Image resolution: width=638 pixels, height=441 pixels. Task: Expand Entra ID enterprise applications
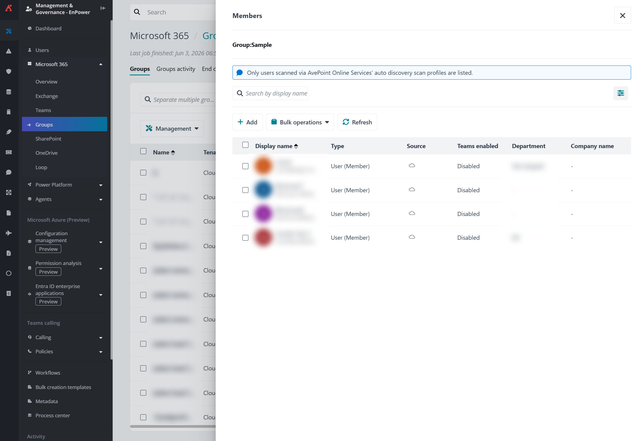[101, 295]
